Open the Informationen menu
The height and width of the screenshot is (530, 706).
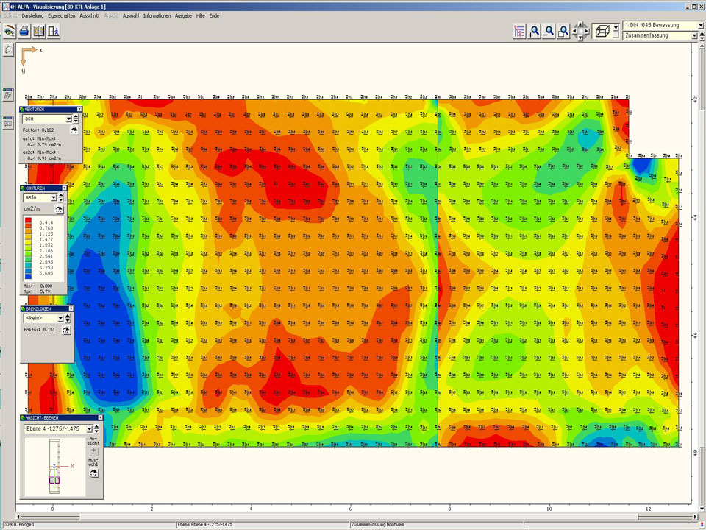(157, 15)
